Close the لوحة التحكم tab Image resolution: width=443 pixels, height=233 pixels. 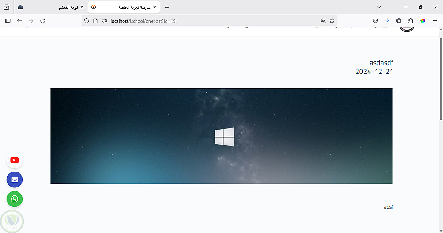click(x=82, y=8)
